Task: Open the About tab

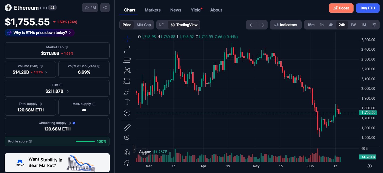Action: pos(216,10)
